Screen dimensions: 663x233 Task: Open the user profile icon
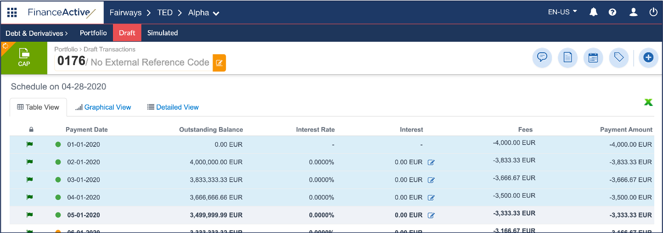tap(634, 12)
